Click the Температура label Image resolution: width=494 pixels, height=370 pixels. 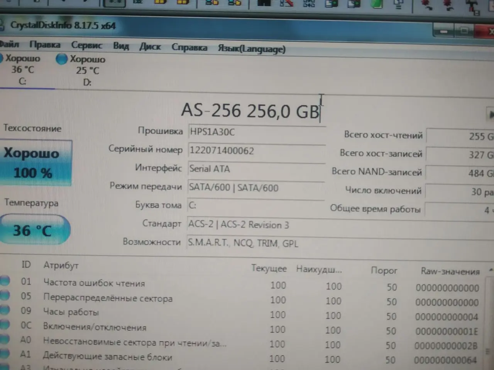coord(31,203)
